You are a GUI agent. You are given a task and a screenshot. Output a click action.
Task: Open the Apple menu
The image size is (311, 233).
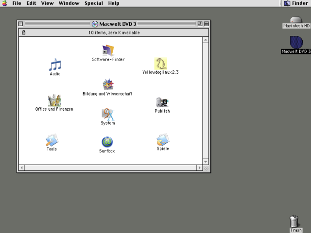click(4, 3)
